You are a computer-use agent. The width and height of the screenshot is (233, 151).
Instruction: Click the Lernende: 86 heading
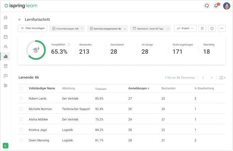coord(29,77)
